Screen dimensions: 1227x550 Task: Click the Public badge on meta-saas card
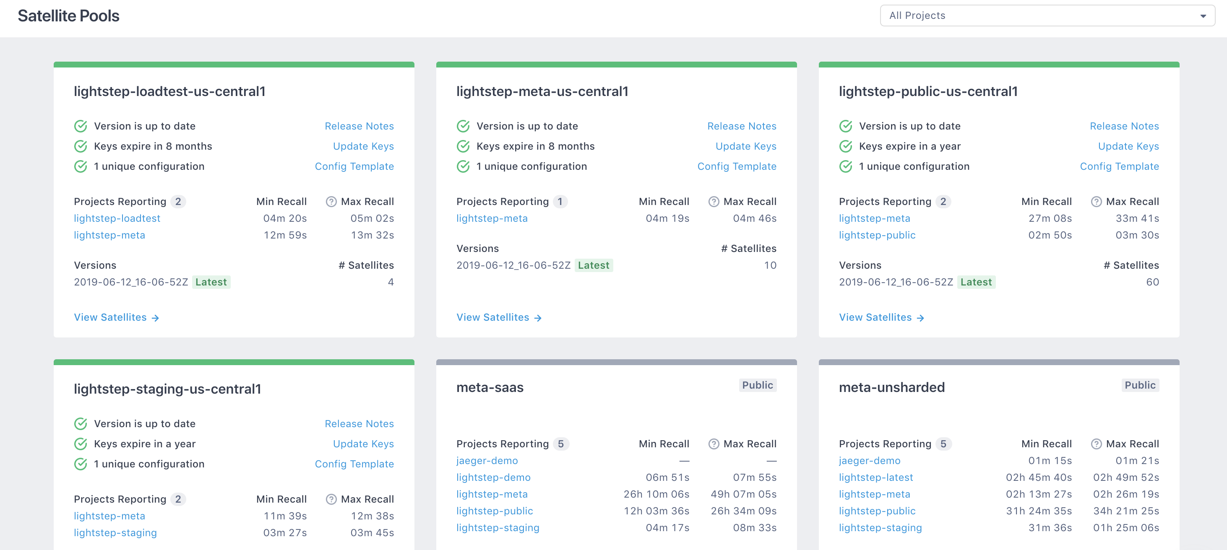(x=757, y=385)
